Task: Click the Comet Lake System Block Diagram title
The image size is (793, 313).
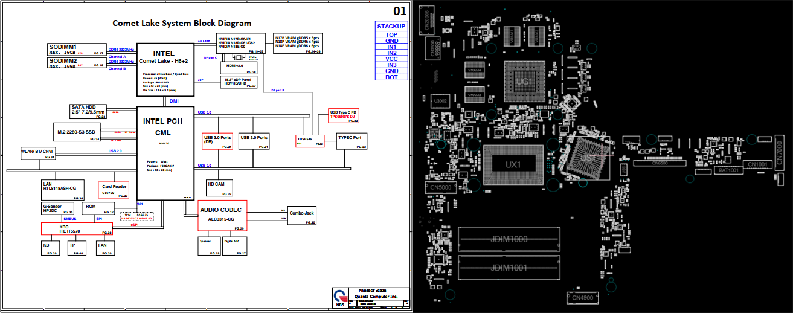Action: pos(182,23)
